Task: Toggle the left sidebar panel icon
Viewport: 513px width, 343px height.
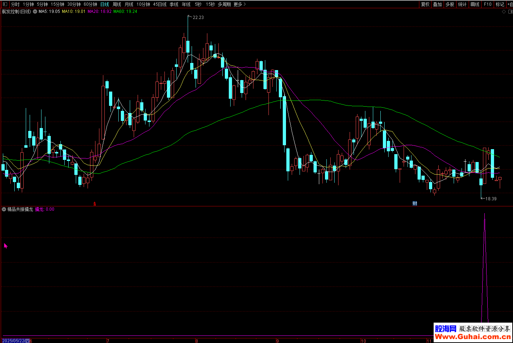Action: (5, 4)
